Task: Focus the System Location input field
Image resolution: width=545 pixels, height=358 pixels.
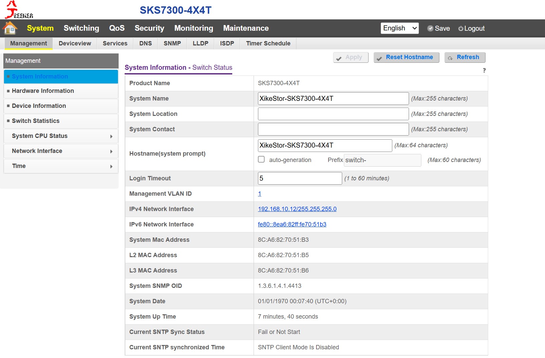Action: tap(333, 114)
